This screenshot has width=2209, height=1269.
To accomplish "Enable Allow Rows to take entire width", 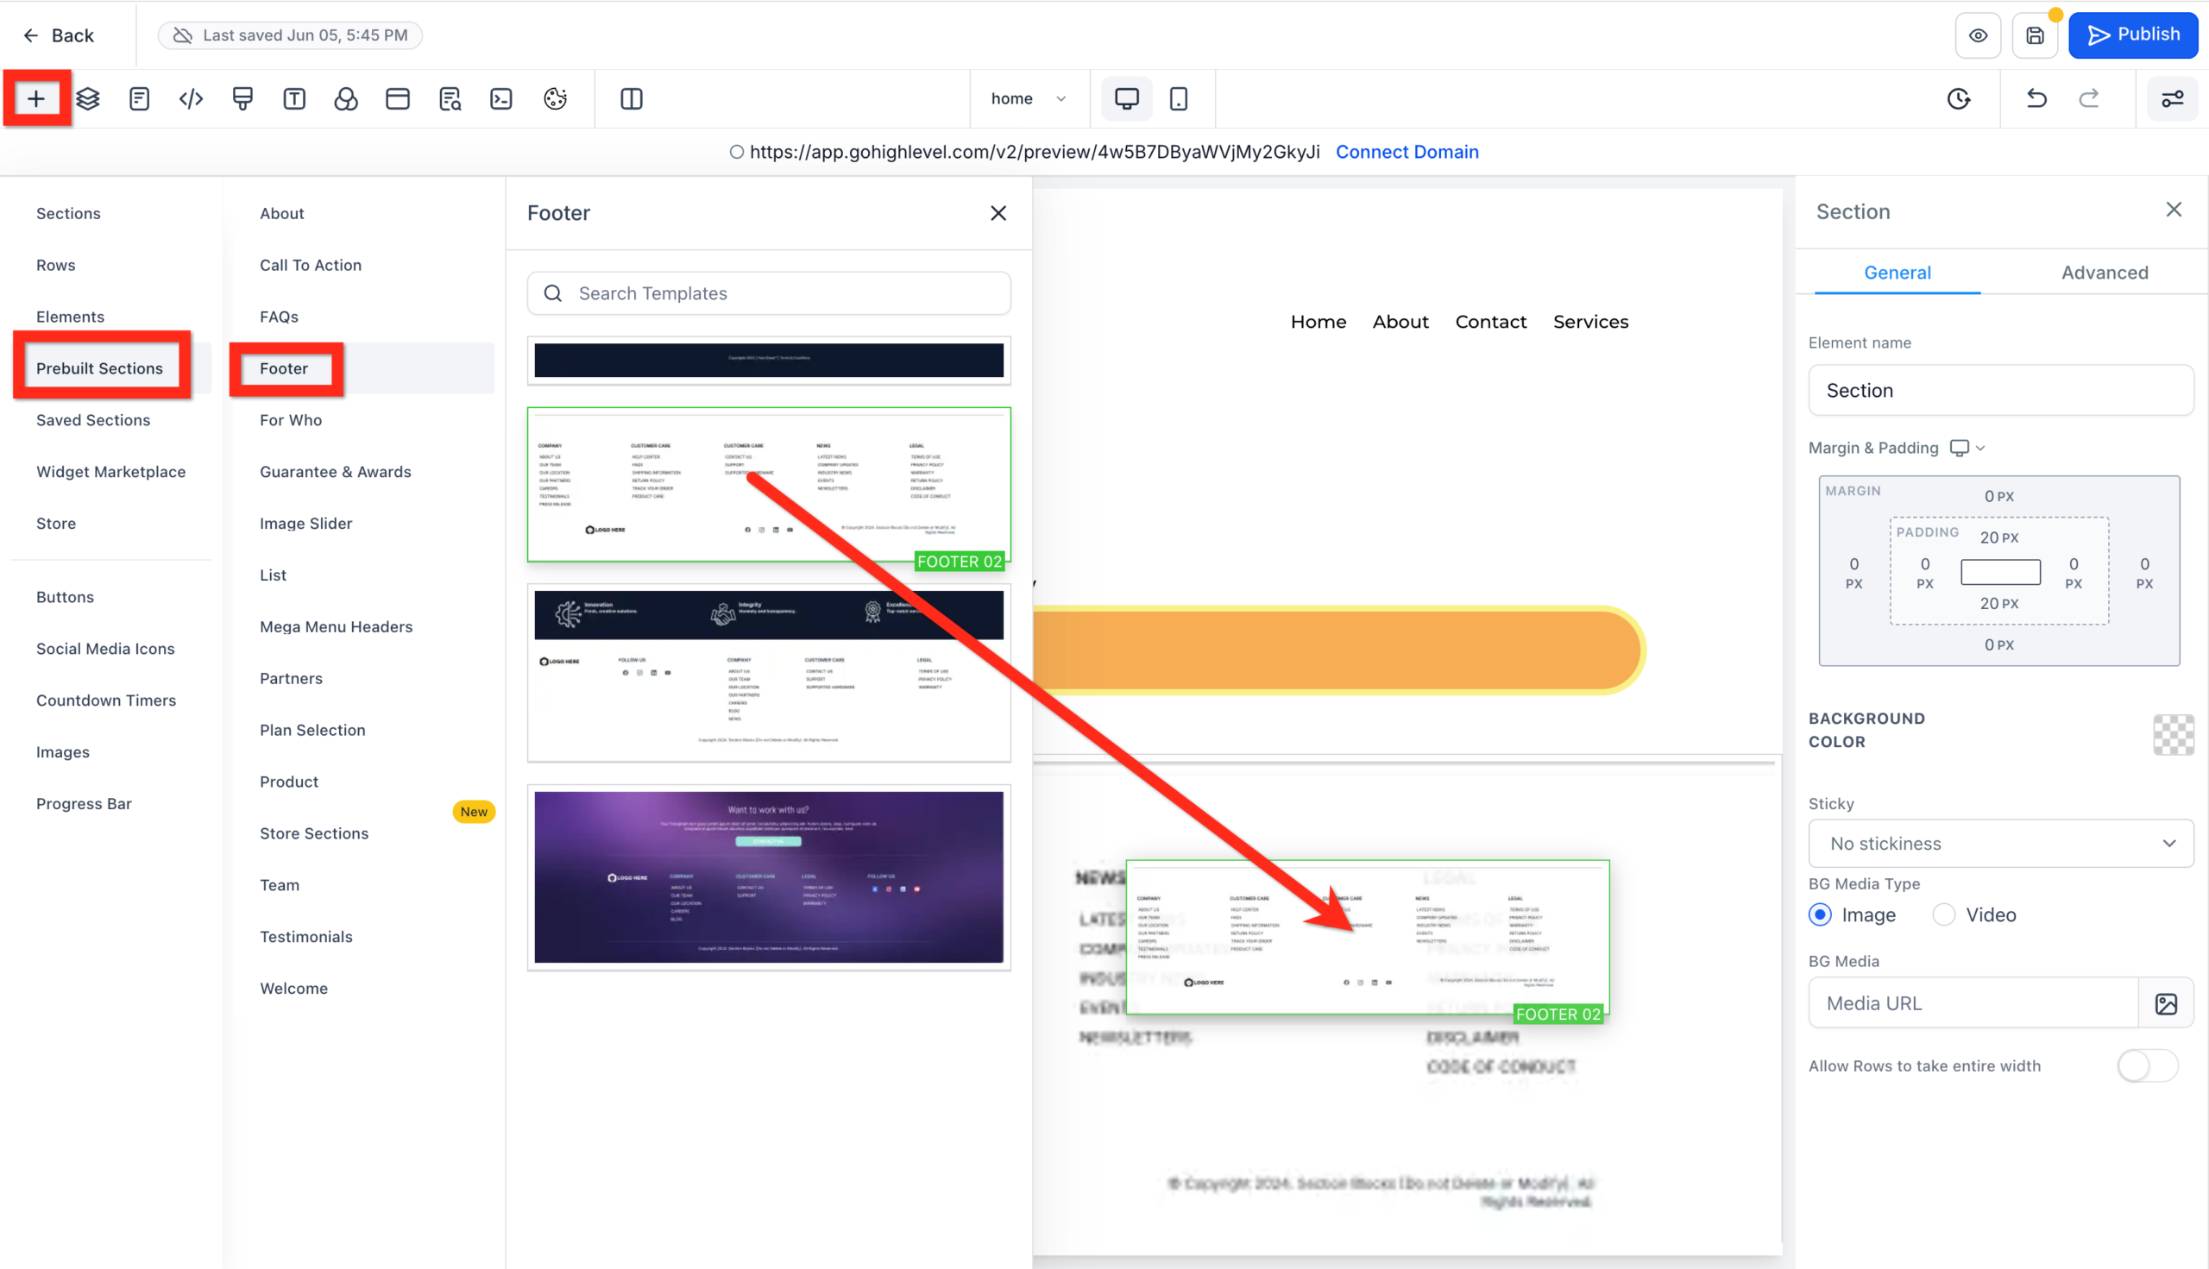I will 2147,1065.
